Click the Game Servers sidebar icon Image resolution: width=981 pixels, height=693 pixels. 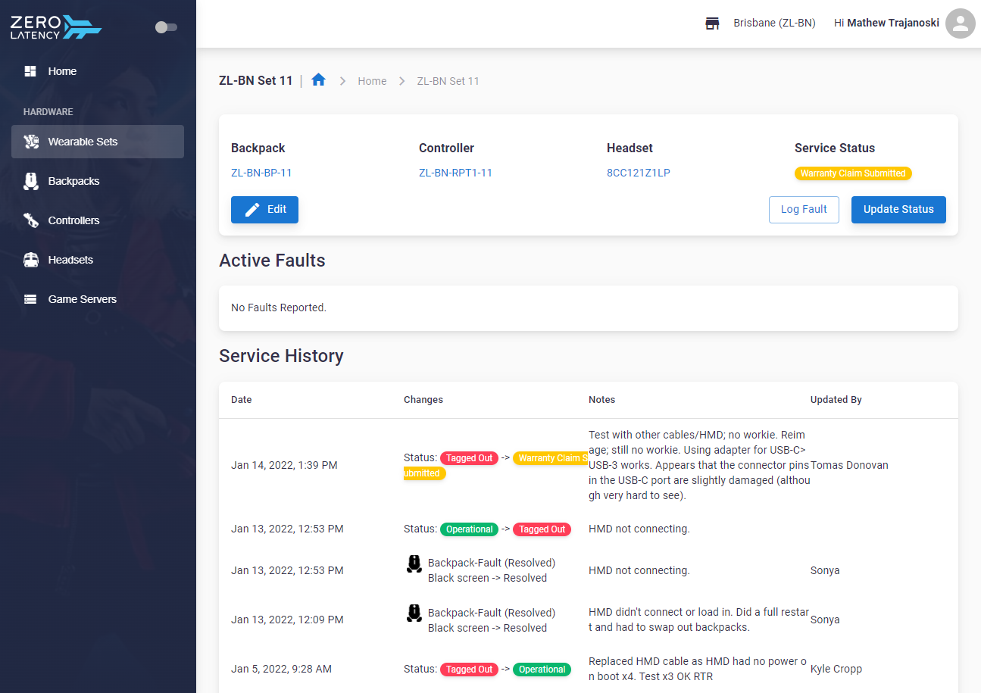pos(30,299)
